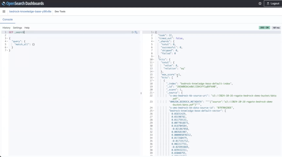Click the Dev Tools breadcrumb

point(60,12)
